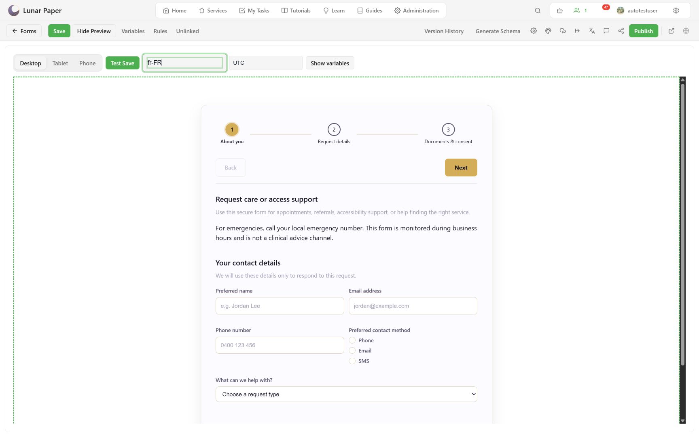Select the SMS contact method radio

coord(352,361)
